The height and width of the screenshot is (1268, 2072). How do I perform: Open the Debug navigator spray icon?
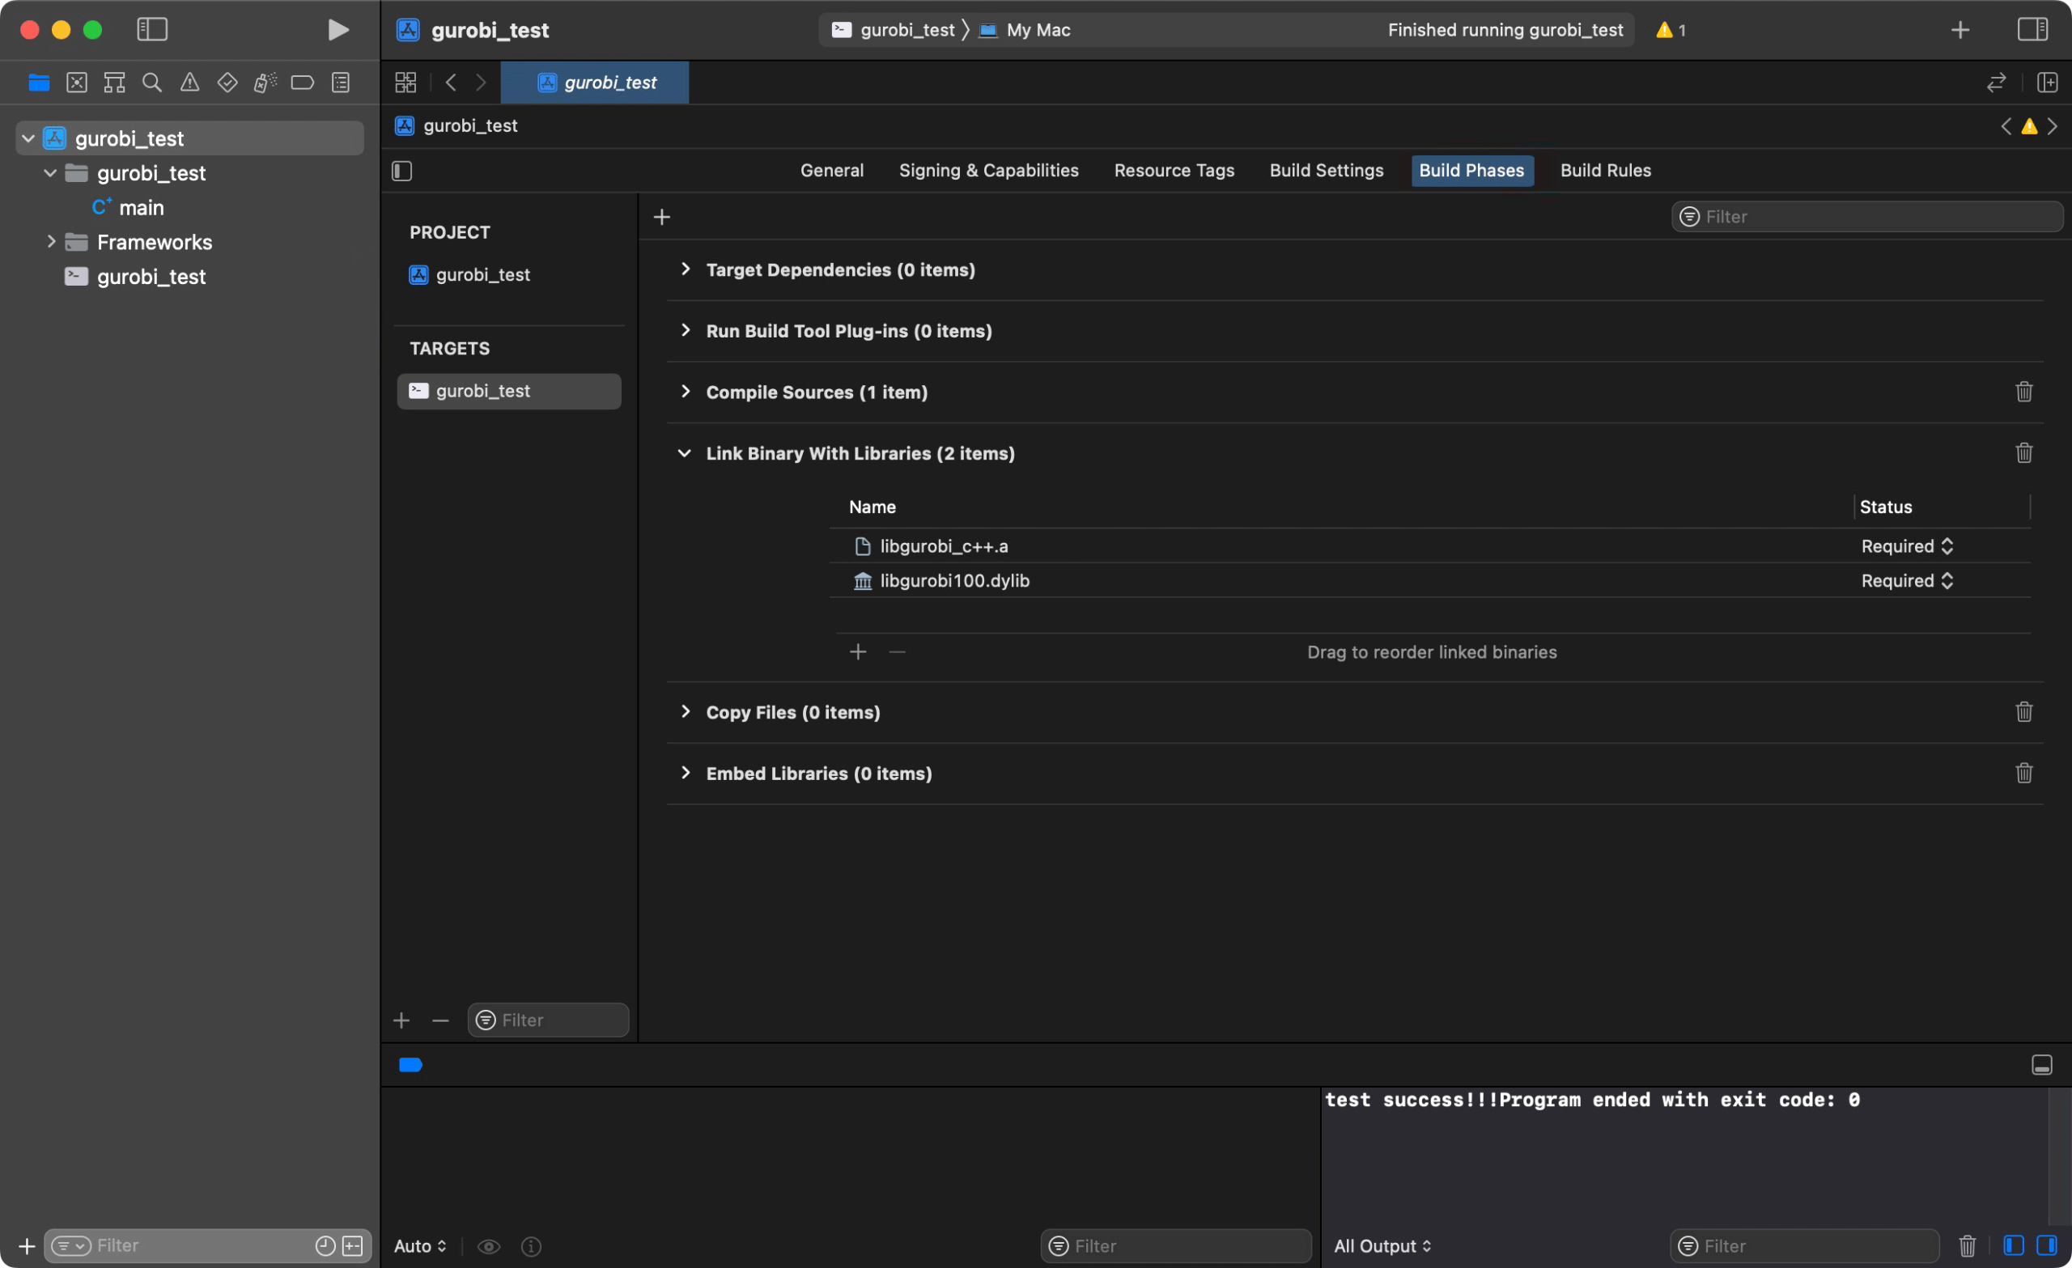point(265,83)
